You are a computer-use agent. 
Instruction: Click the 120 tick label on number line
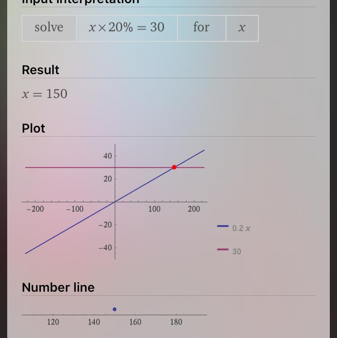[x=53, y=322]
